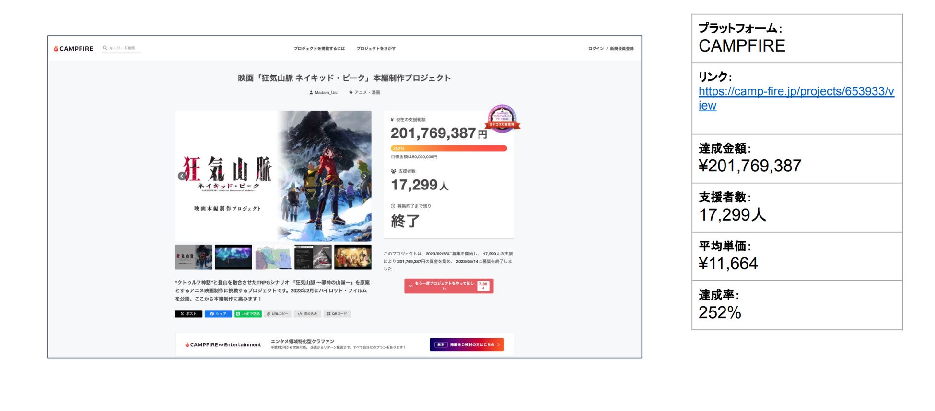The height and width of the screenshot is (411, 935).
Task: Click the 掲載をご検討の方はこちら banner button
Action: (x=467, y=344)
